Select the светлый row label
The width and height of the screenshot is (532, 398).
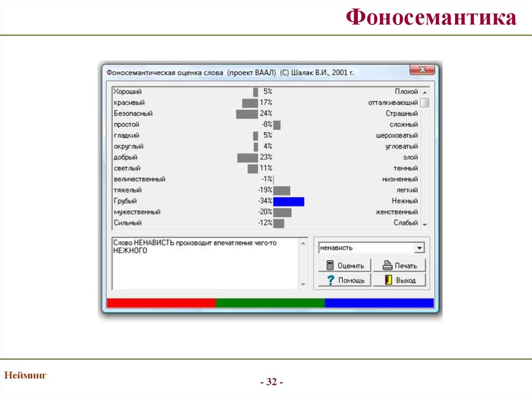pos(127,168)
